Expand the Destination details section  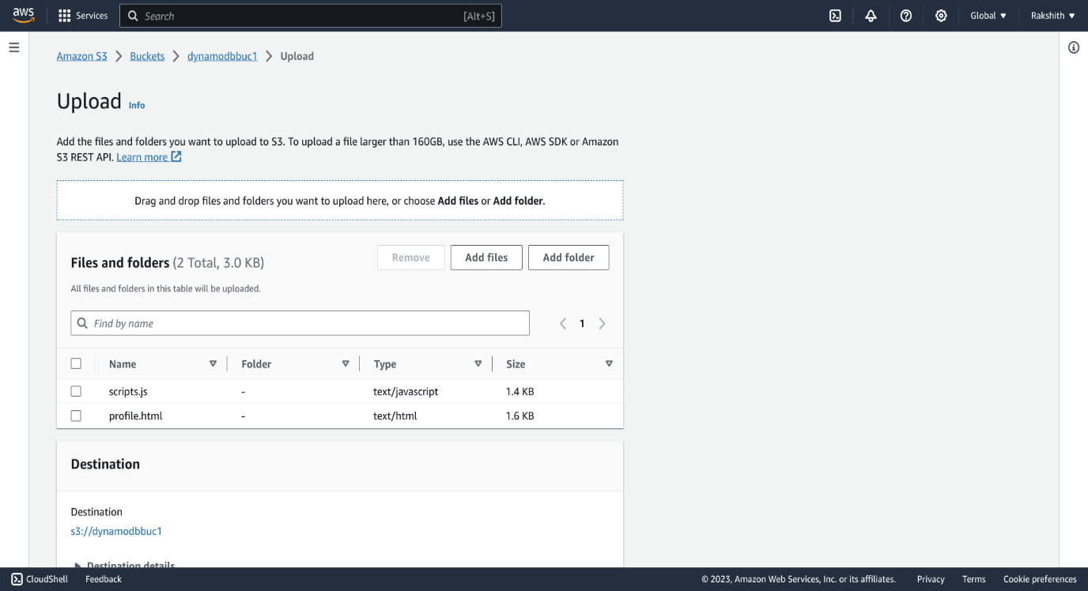pyautogui.click(x=123, y=565)
